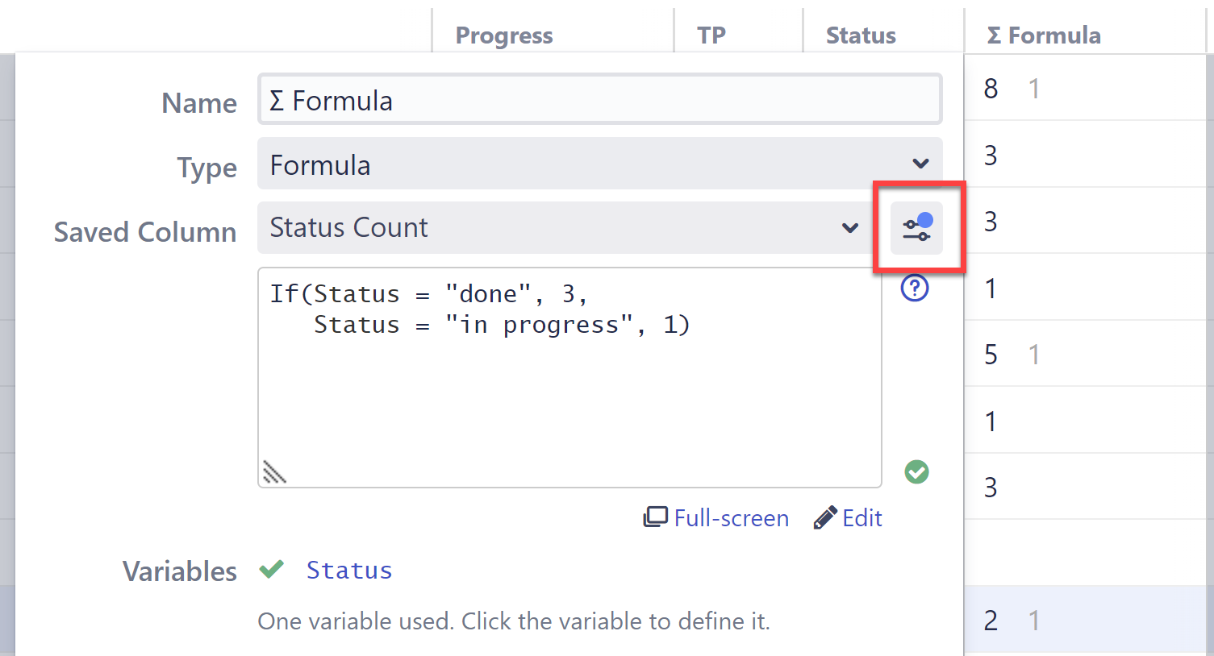Open saved column settings slider icon
The height and width of the screenshot is (656, 1214).
[916, 228]
